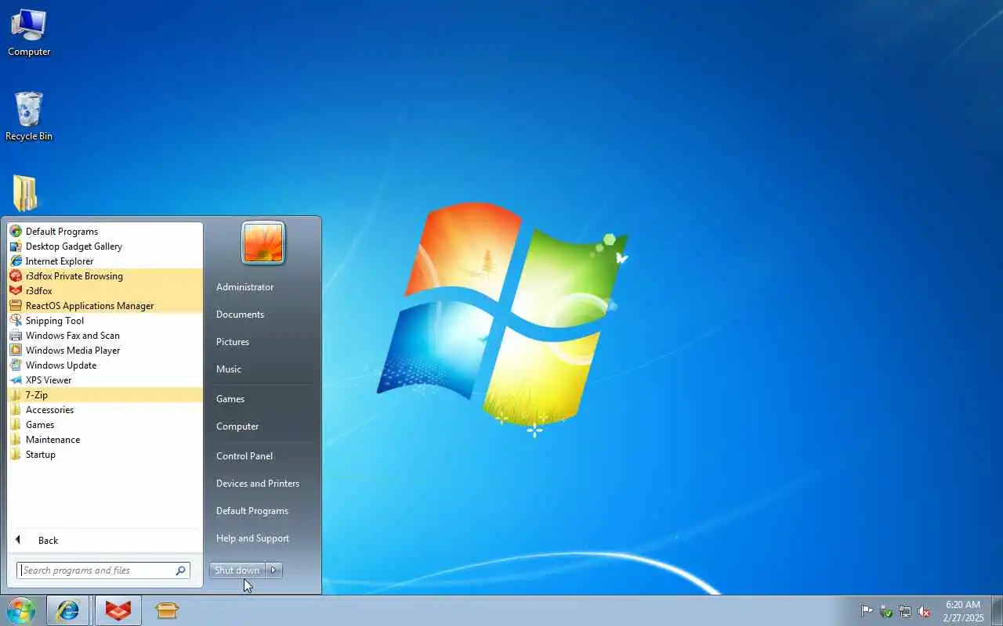Launch XPS Viewer icon
This screenshot has height=626, width=1003.
16,380
